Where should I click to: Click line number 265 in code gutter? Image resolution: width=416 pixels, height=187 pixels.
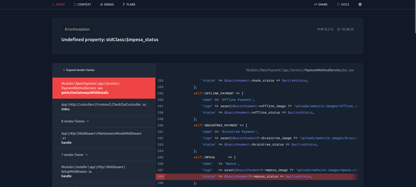point(160,157)
